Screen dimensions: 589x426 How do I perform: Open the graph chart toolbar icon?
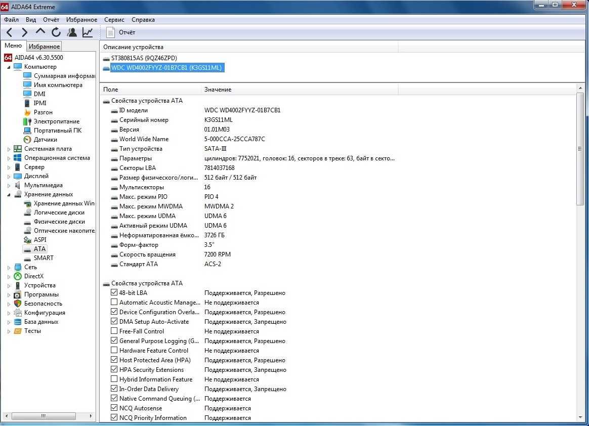88,32
